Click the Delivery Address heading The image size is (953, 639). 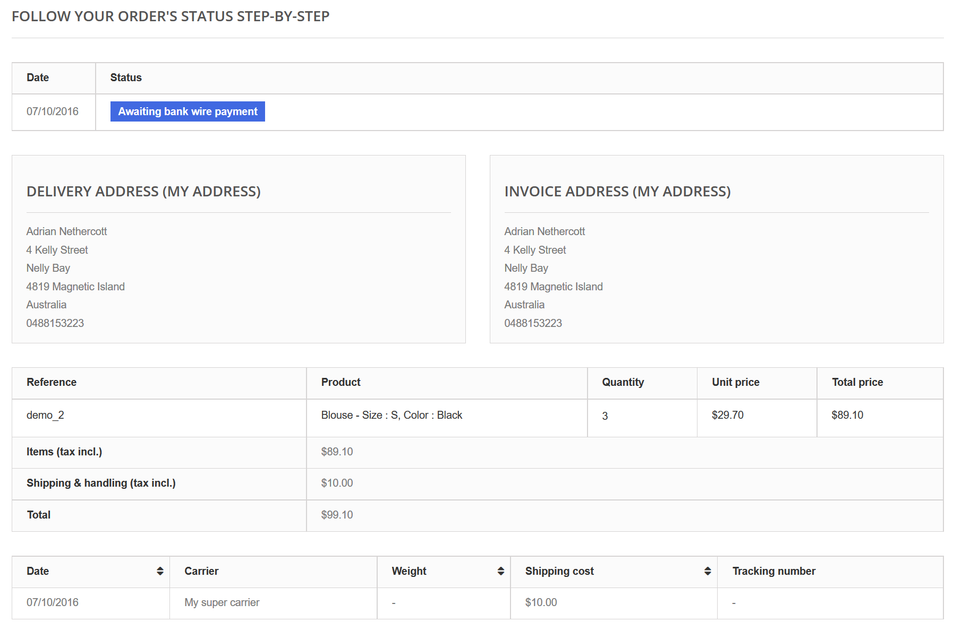tap(143, 192)
